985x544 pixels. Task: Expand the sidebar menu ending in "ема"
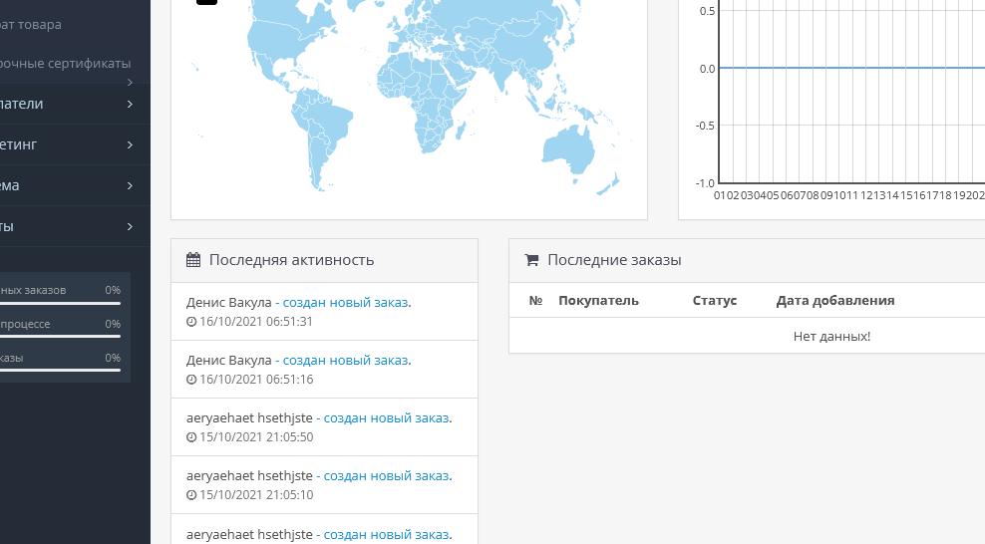click(75, 185)
